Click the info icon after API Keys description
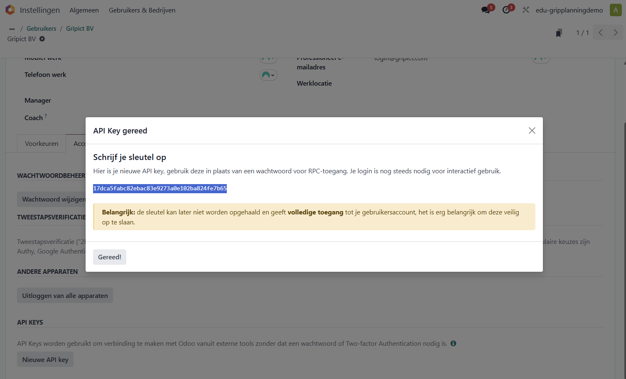Screen dimensions: 626x379 (453, 343)
